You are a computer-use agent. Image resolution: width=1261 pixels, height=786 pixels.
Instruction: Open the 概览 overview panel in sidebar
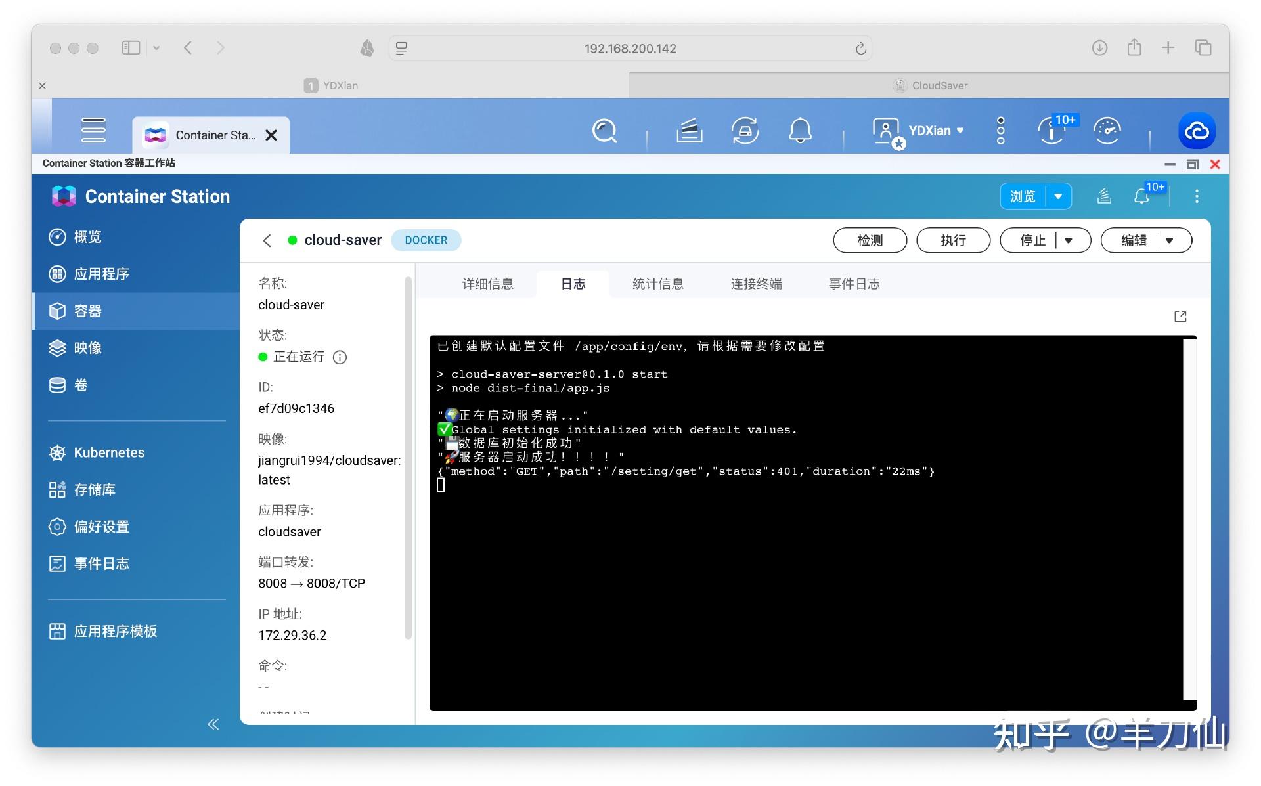pos(87,236)
